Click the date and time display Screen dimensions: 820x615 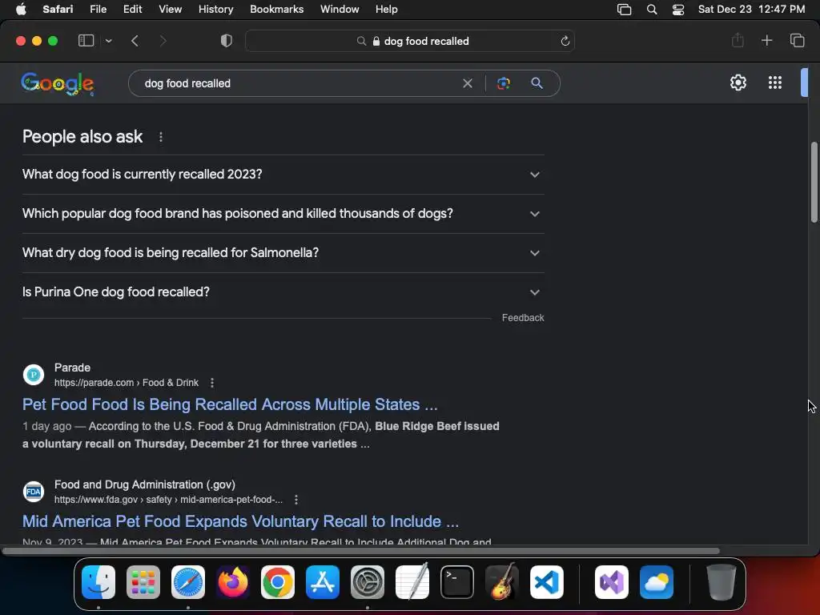tap(751, 10)
